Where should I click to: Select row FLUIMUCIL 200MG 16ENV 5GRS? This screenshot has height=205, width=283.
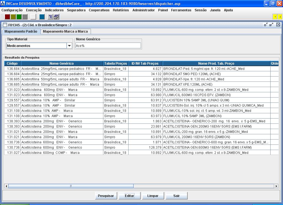click(x=141, y=137)
